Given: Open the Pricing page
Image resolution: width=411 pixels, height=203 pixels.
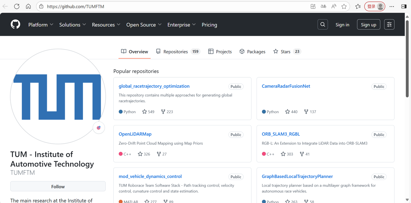Looking at the screenshot, I should point(209,25).
